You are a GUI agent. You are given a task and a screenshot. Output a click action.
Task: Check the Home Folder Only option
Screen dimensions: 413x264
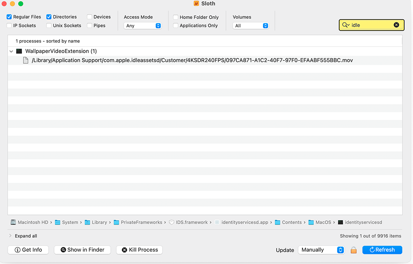(175, 17)
